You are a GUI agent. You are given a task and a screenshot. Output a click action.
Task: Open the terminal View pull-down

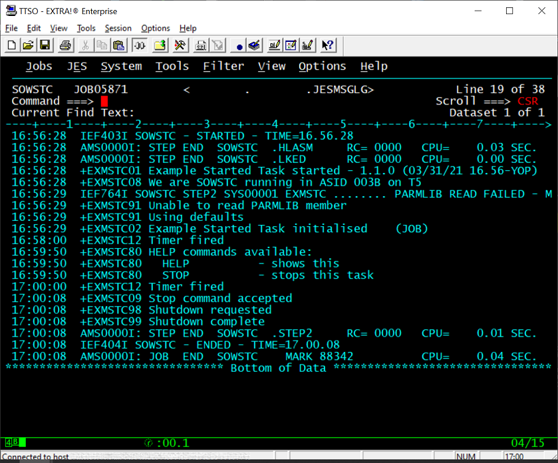click(271, 67)
